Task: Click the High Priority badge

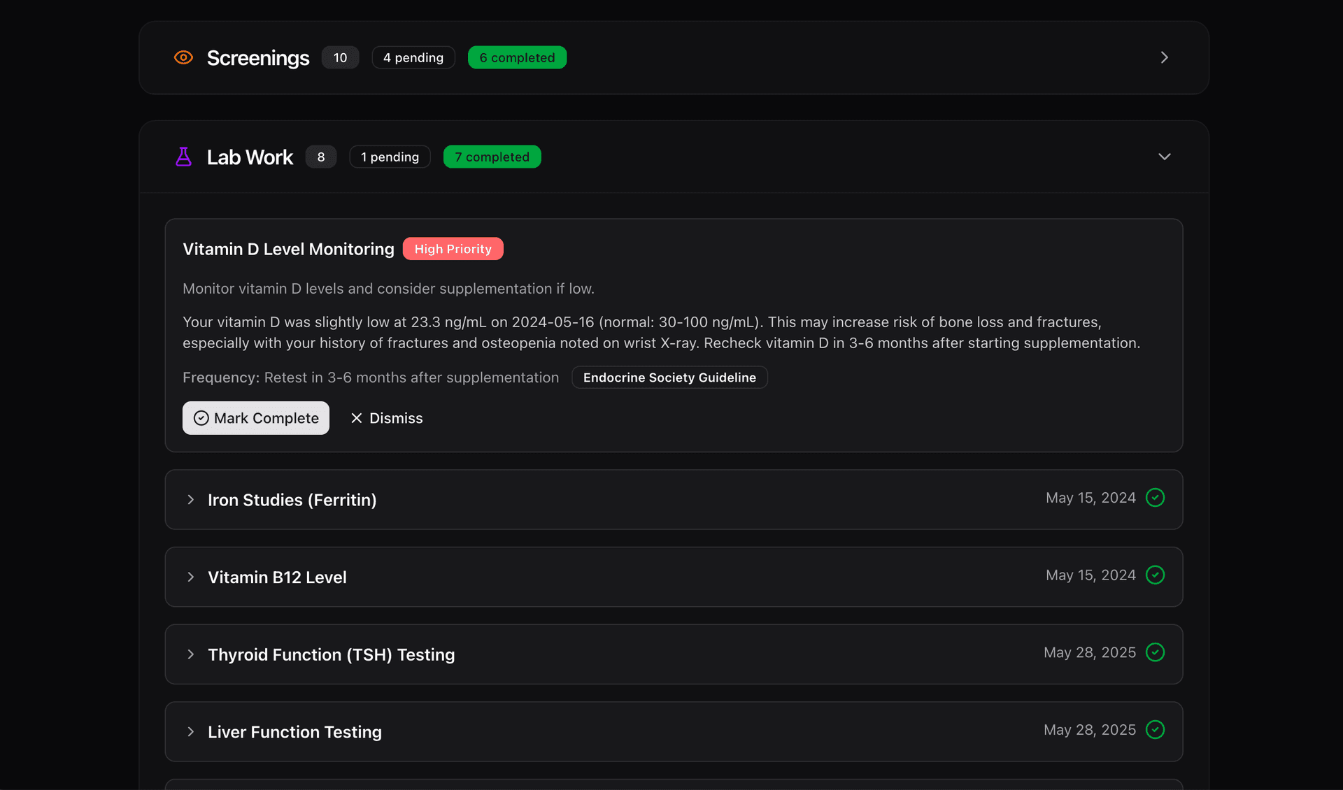Action: pyautogui.click(x=453, y=248)
